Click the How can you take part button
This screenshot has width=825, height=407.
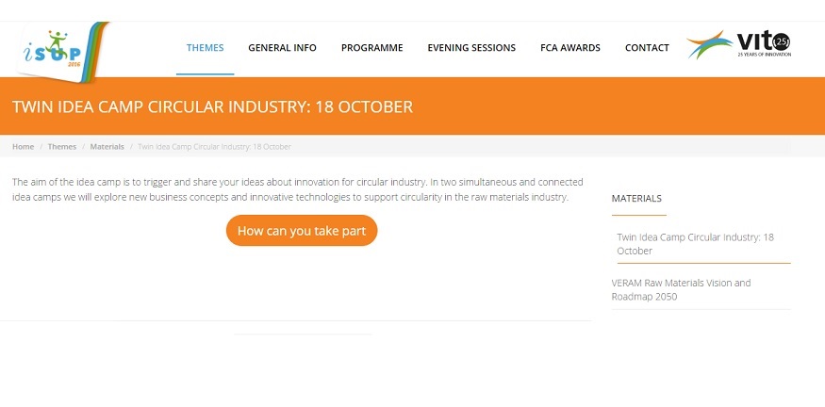click(x=302, y=230)
